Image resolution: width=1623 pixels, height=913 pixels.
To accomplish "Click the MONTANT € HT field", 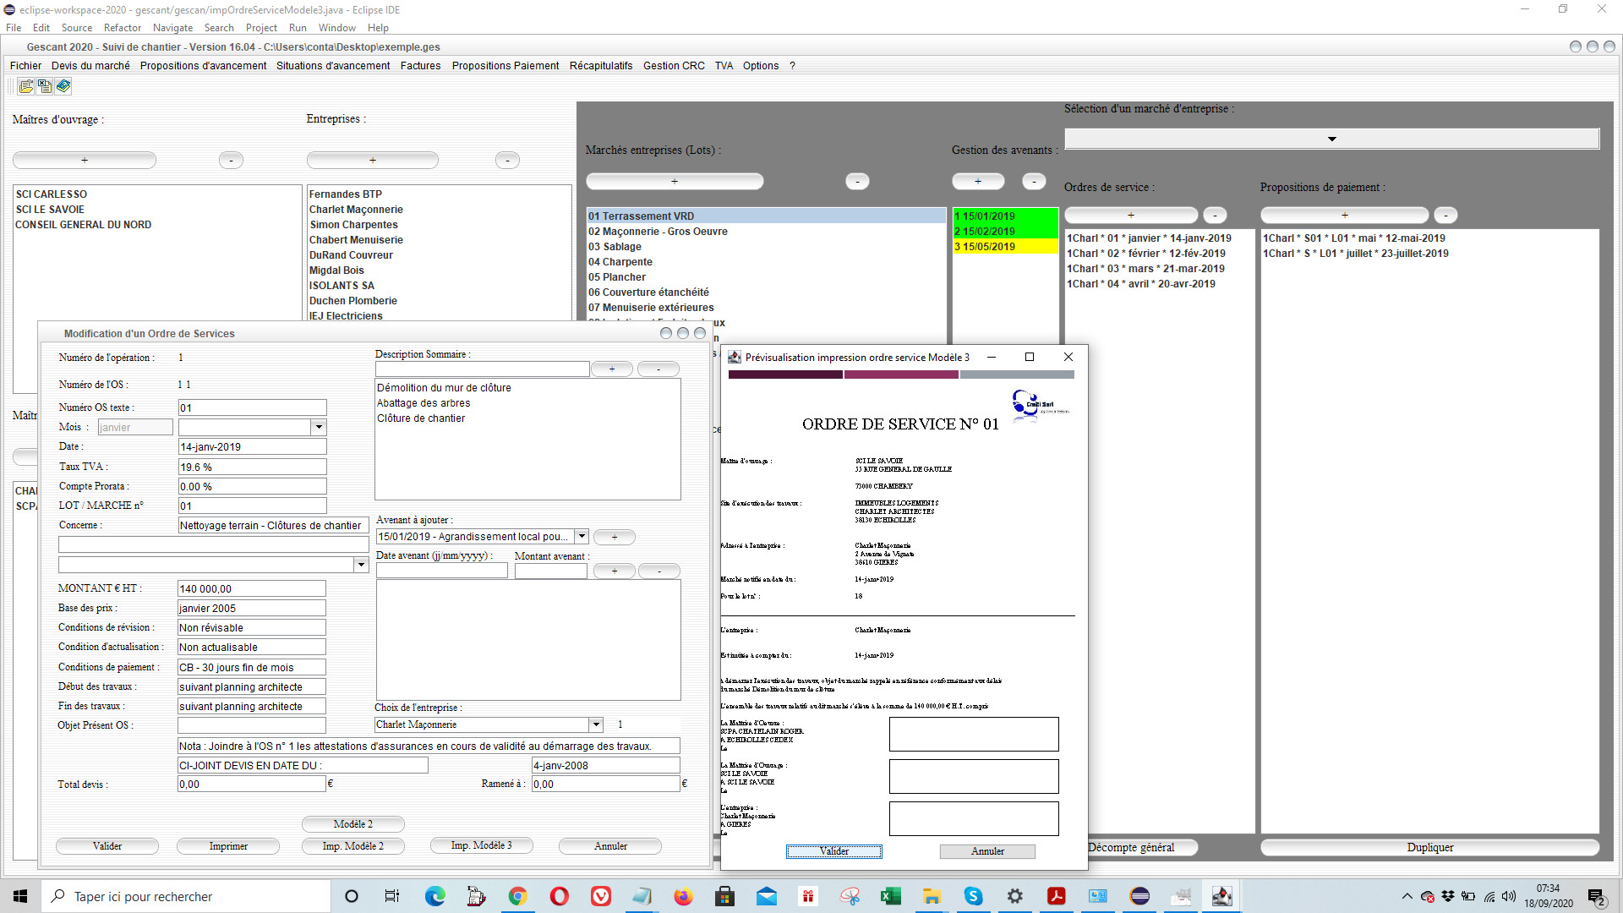I will click(x=251, y=588).
